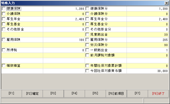The height and width of the screenshot is (104, 170).
Task: Tick the その他掛金 checkbox
Action: pyautogui.click(x=4, y=29)
